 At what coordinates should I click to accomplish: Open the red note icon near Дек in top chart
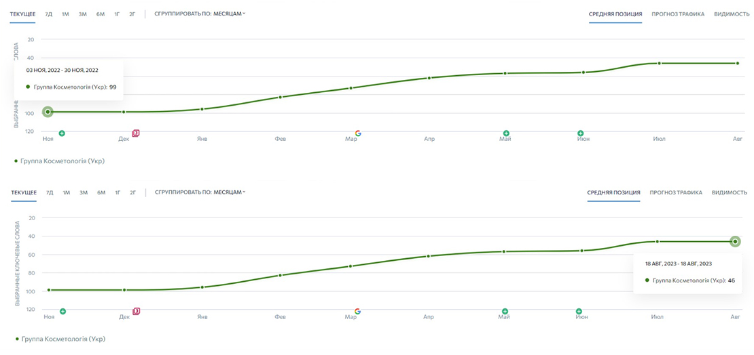[135, 133]
